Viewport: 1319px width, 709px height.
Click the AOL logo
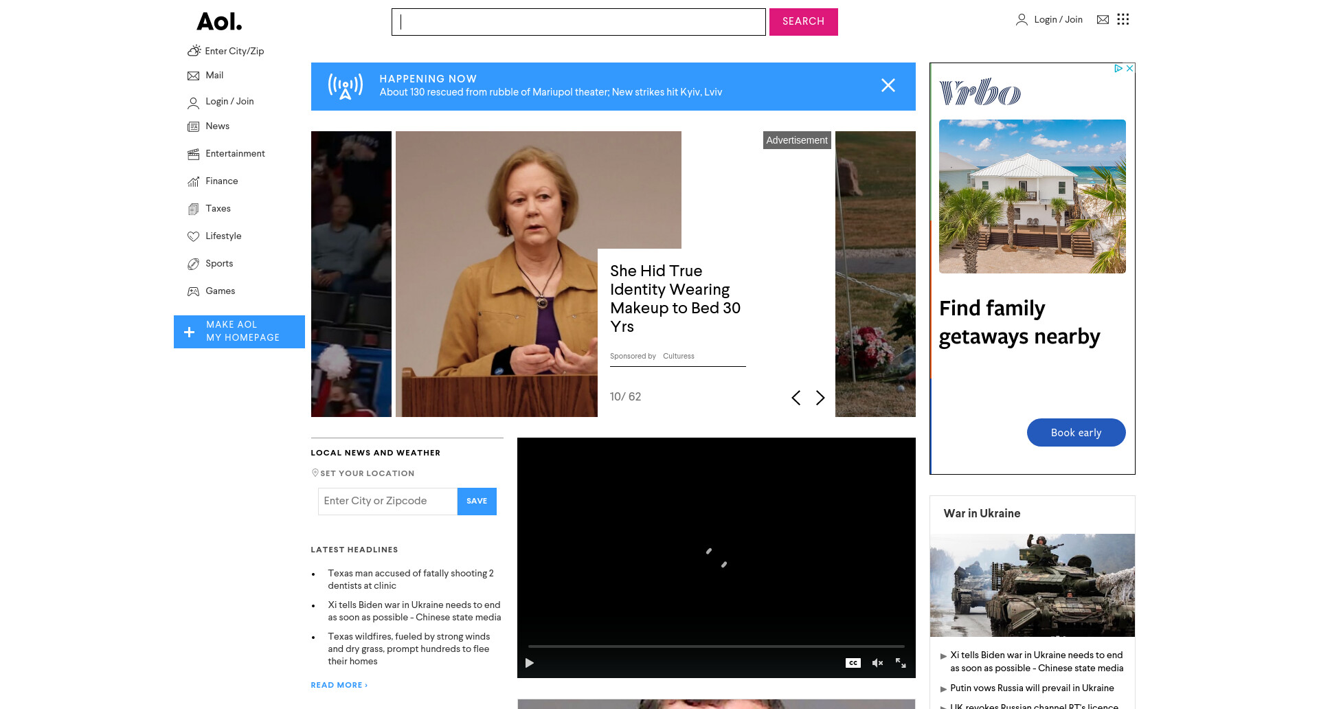(219, 22)
